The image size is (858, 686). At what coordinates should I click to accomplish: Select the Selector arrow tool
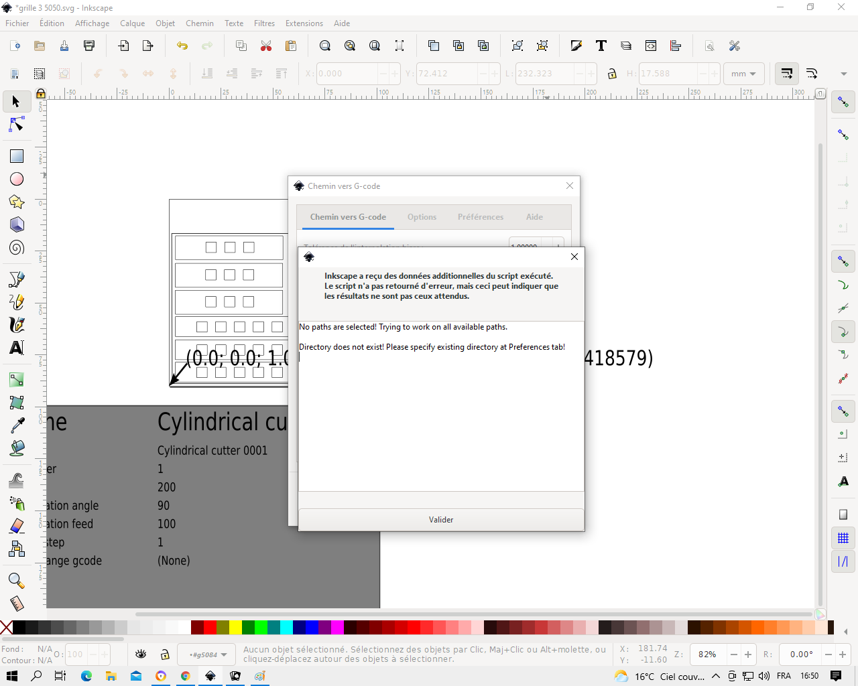point(17,102)
